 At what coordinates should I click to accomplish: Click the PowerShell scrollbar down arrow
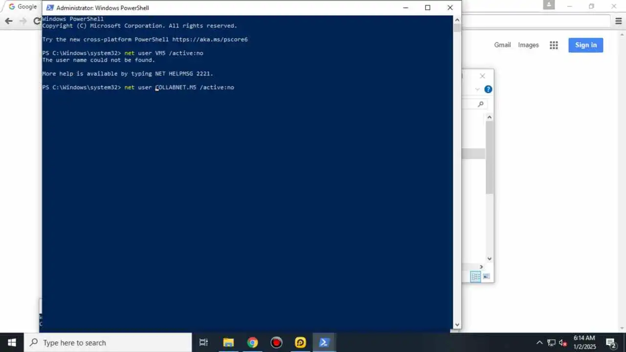click(x=457, y=324)
